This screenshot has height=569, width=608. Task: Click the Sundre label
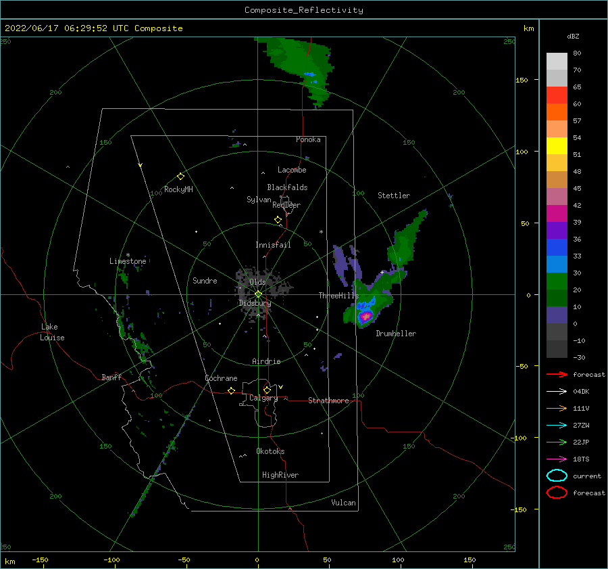click(205, 280)
